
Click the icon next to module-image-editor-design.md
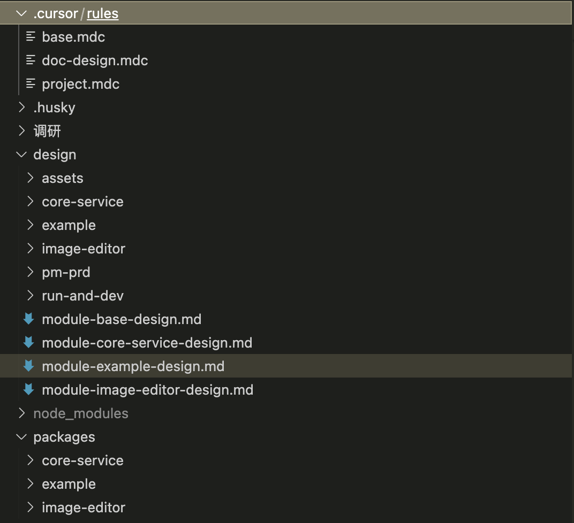(x=29, y=390)
